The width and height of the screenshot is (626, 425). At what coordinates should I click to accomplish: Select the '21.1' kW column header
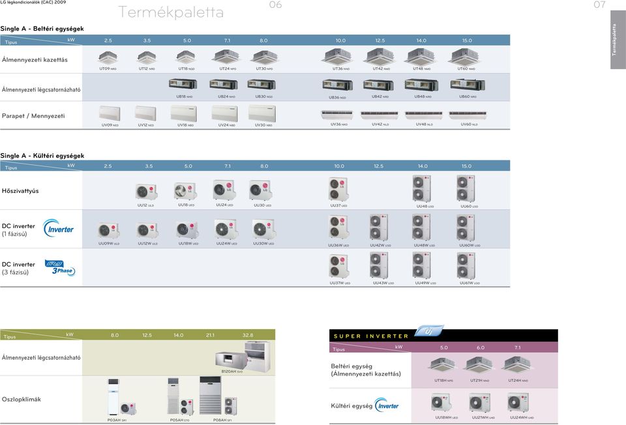click(x=211, y=335)
